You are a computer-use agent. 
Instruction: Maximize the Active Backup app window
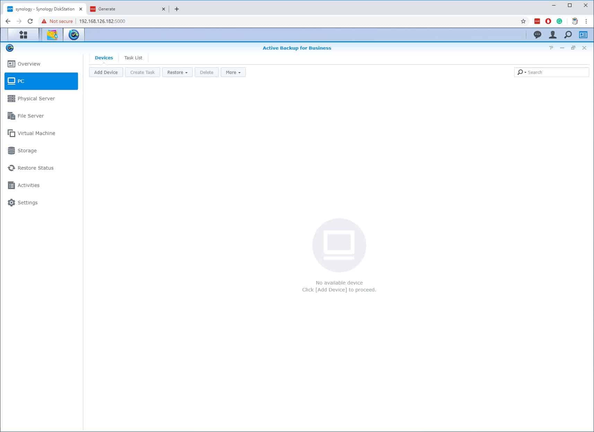(x=573, y=48)
